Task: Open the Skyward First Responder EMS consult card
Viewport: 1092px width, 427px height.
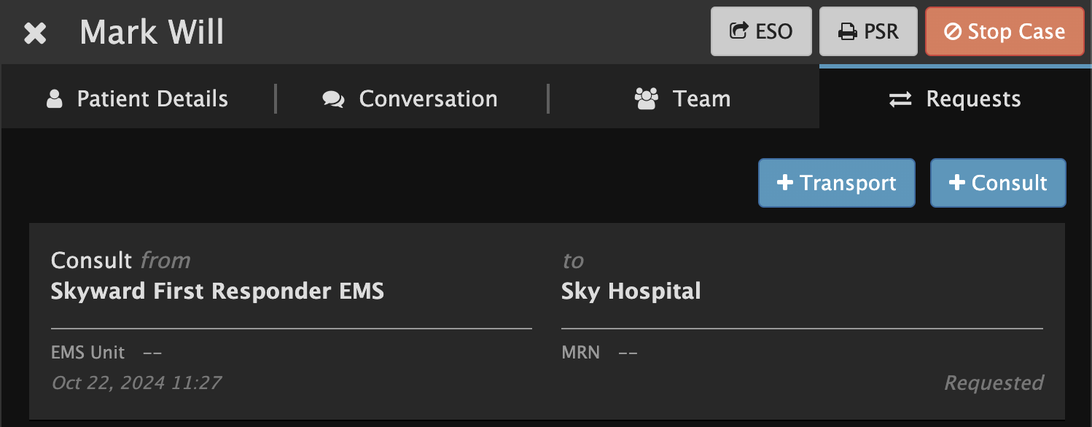Action: pos(547,321)
